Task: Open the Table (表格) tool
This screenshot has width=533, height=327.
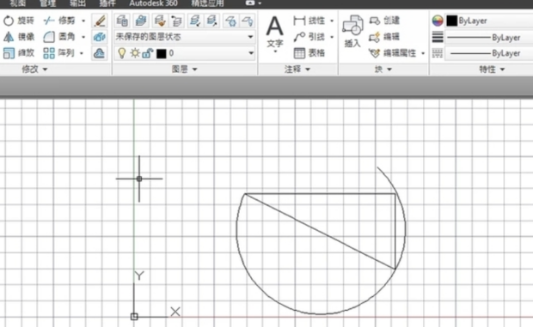Action: (309, 53)
